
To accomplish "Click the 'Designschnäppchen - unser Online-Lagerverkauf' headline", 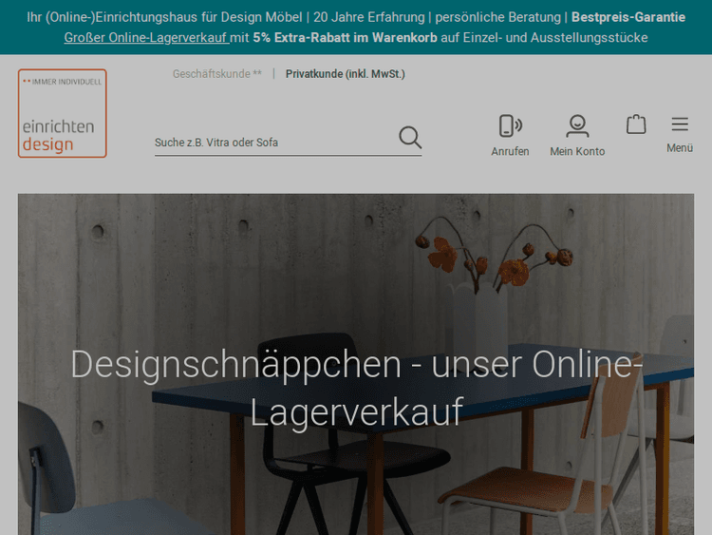I will click(356, 388).
